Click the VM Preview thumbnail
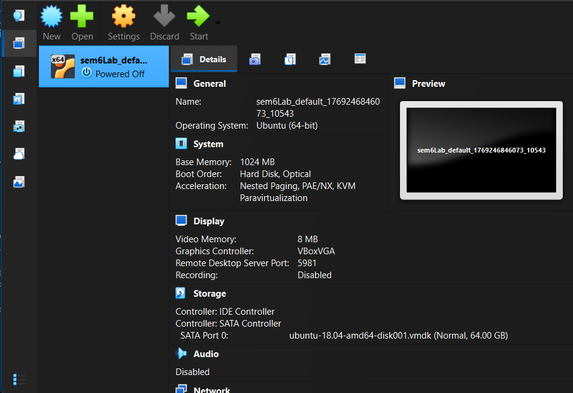 [481, 150]
